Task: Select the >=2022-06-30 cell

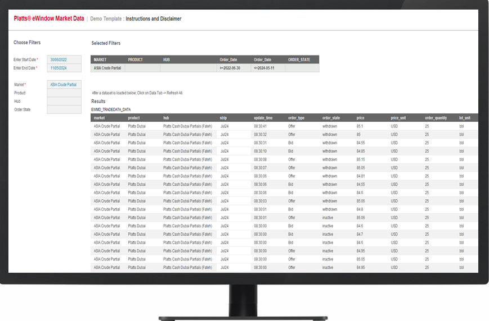Action: coord(234,68)
